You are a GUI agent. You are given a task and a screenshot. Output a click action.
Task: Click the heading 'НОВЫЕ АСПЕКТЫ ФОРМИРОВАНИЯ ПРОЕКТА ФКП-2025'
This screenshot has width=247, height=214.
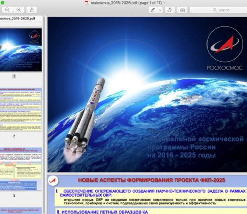(x=152, y=180)
